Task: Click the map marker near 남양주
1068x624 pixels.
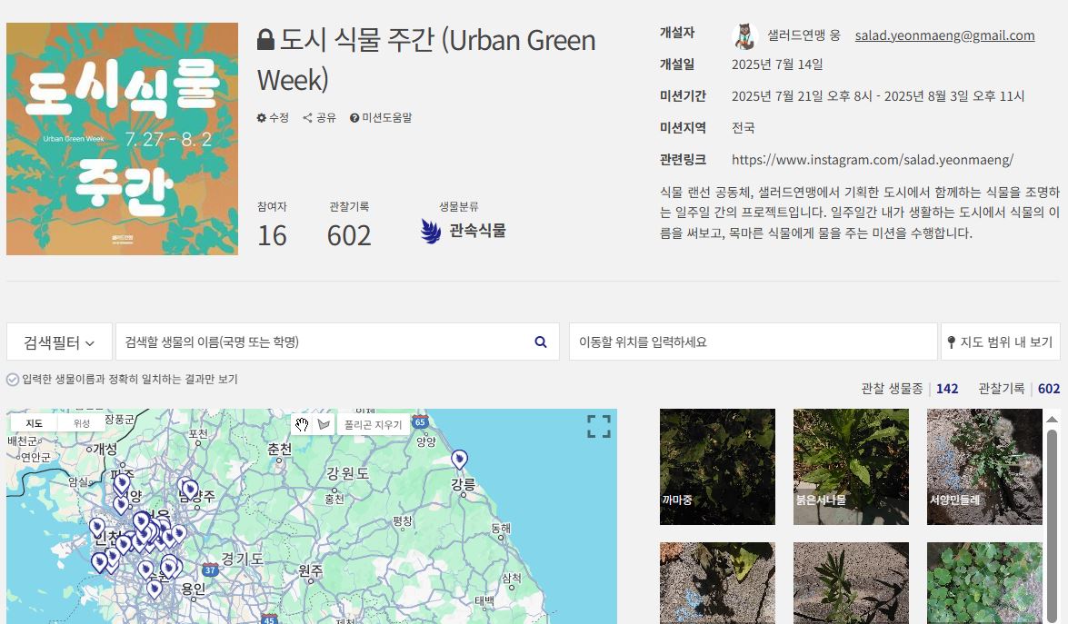Action: point(190,490)
